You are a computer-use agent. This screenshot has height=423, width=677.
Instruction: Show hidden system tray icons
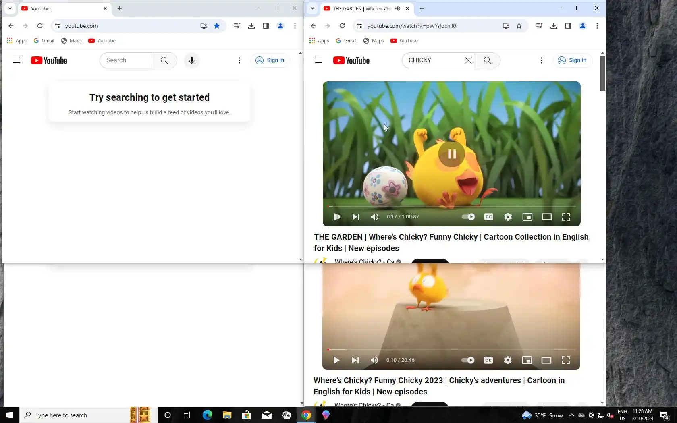click(571, 415)
